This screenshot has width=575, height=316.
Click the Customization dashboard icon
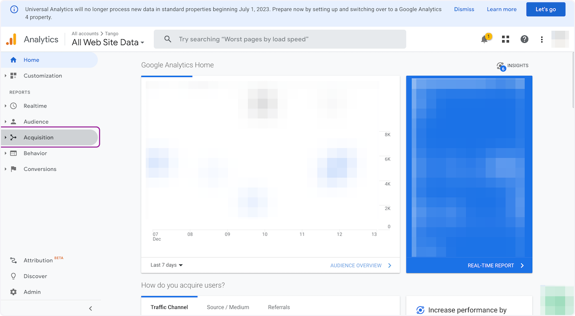click(x=13, y=76)
